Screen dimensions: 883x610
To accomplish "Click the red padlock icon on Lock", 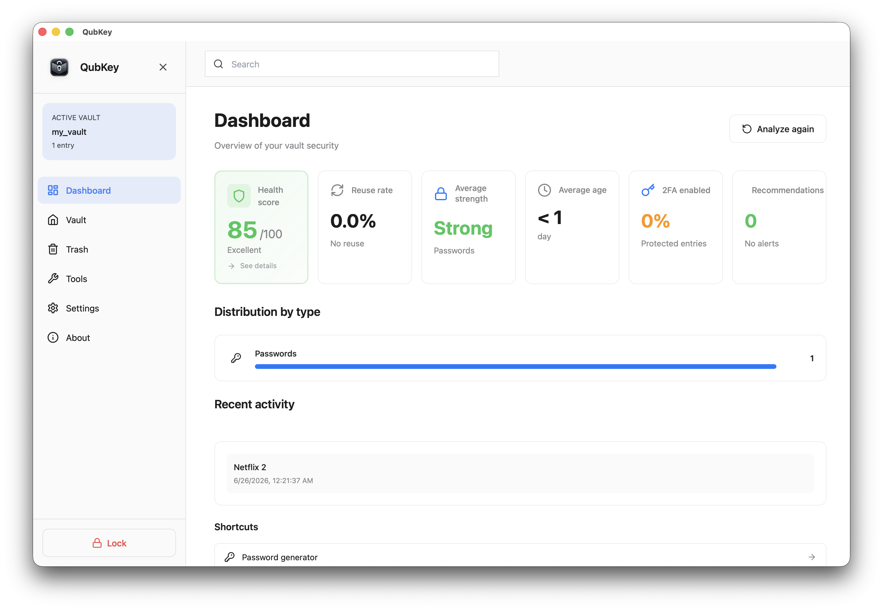I will pos(97,543).
